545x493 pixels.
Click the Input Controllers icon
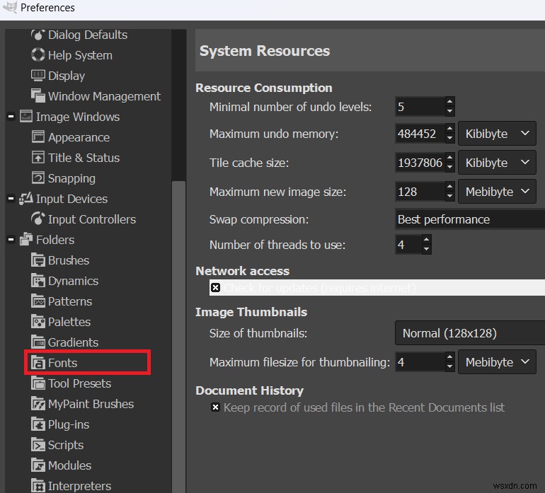38,219
